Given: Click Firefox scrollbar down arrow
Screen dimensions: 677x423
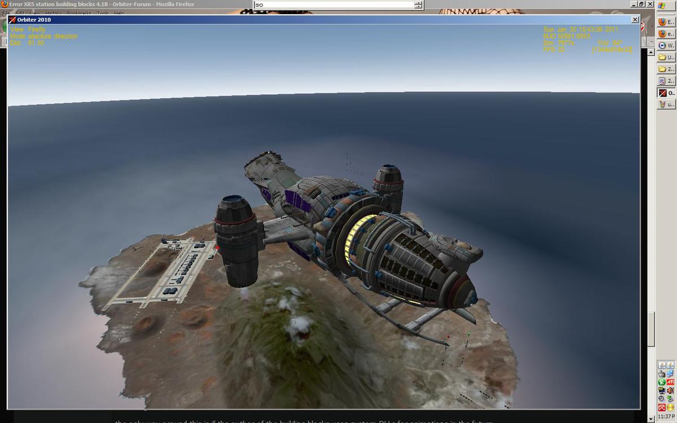Looking at the screenshot, I should tap(651, 418).
